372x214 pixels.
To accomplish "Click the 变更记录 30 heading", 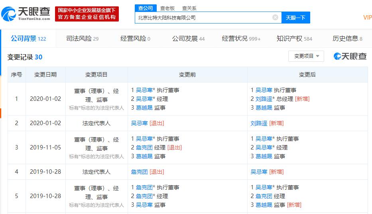I will pyautogui.click(x=25, y=57).
